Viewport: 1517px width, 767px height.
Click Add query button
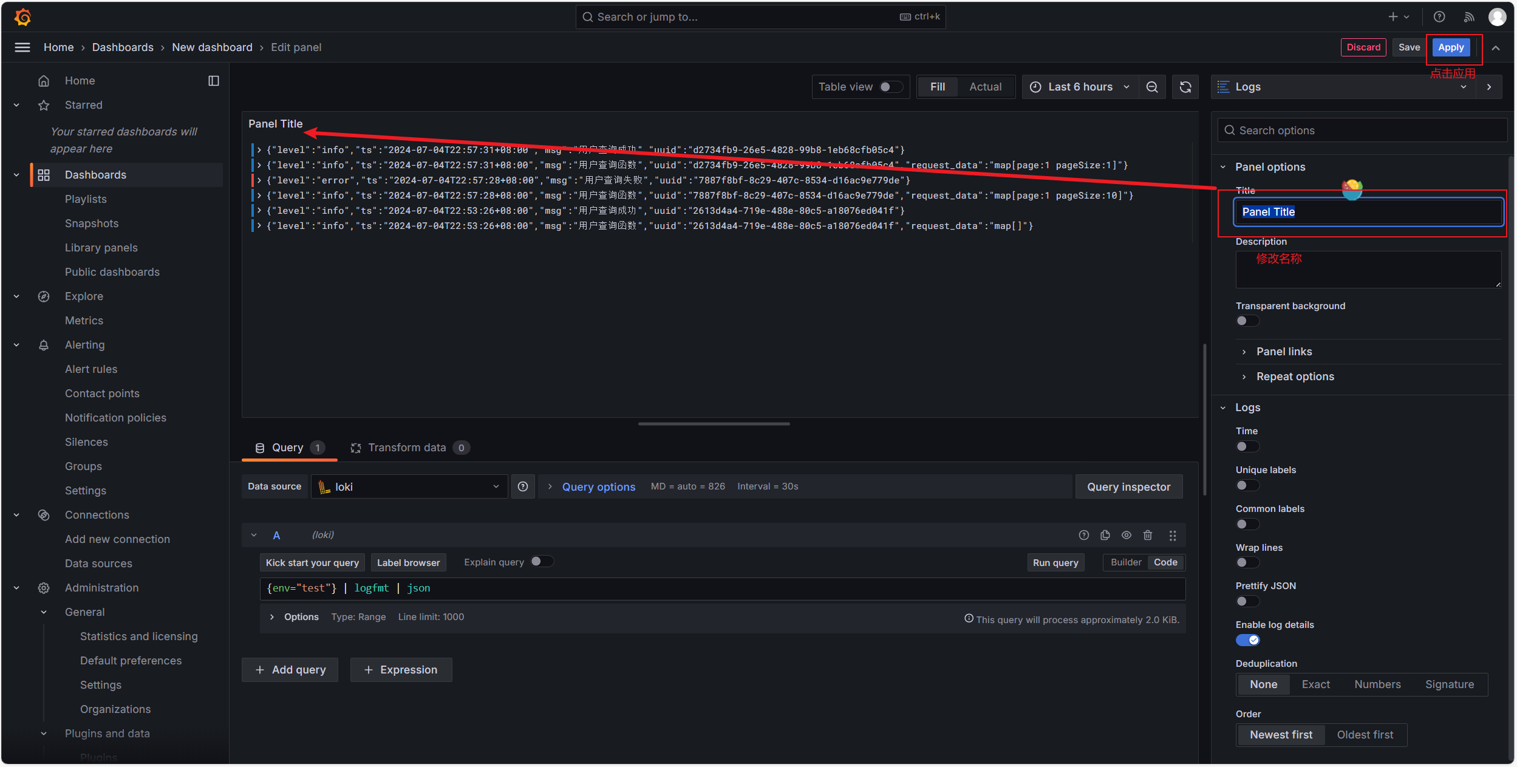290,670
